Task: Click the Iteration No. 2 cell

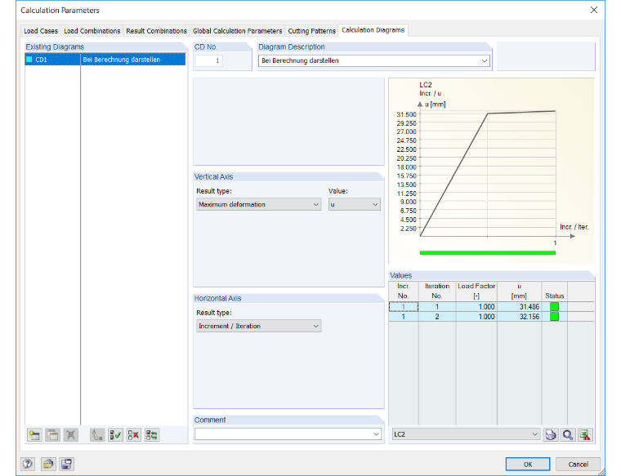Action: (437, 317)
